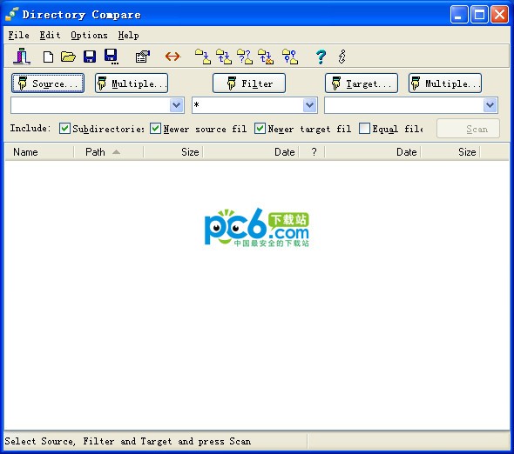Click the Directory Compare title bar icon

pyautogui.click(x=12, y=14)
